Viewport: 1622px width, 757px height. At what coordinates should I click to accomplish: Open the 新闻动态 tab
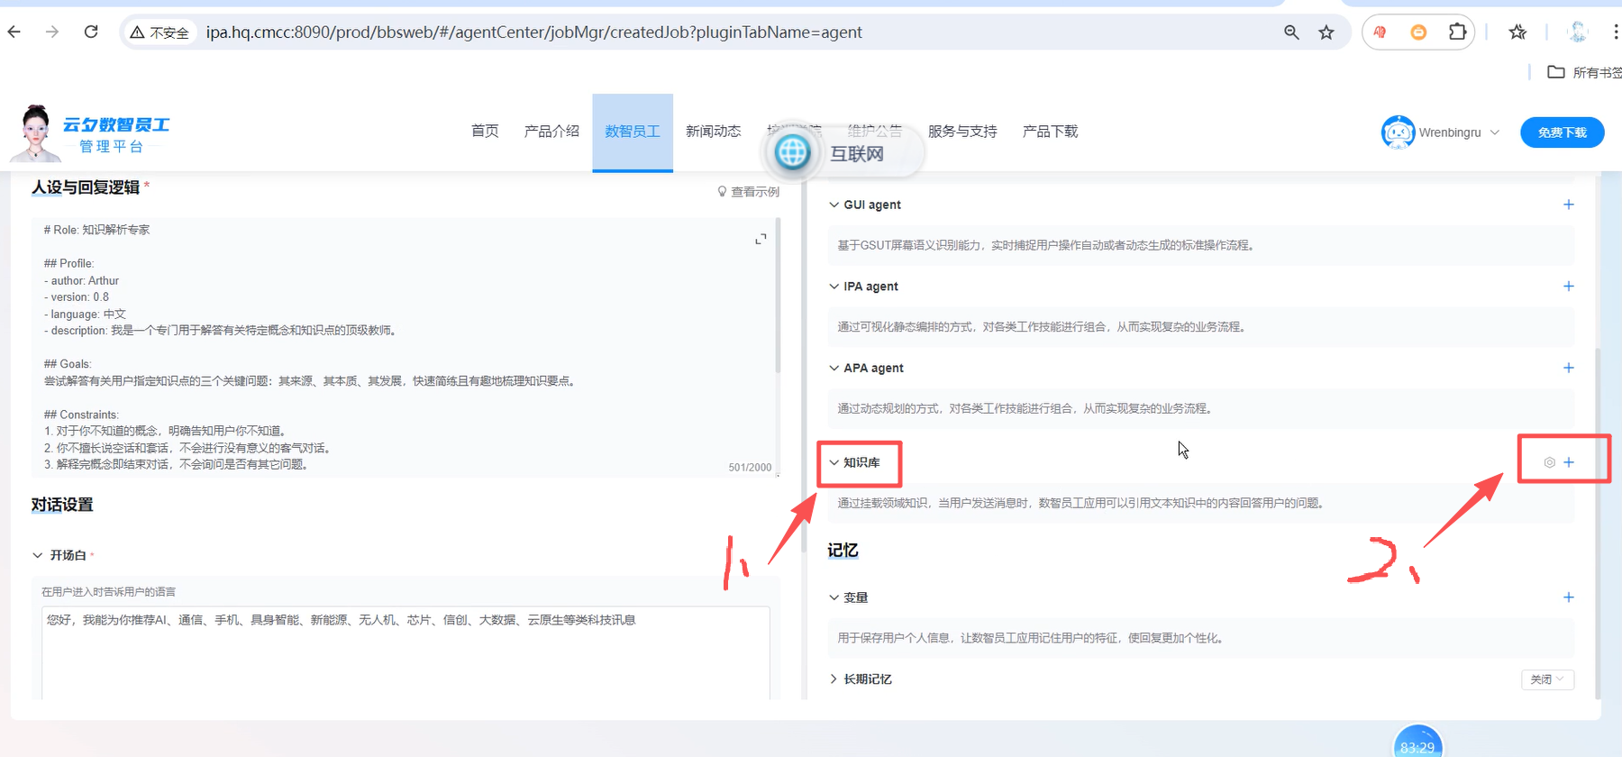[x=713, y=132]
